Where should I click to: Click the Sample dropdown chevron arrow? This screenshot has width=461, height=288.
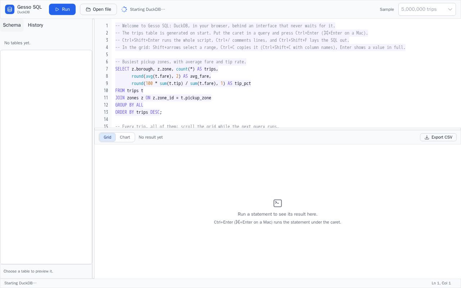(450, 9)
